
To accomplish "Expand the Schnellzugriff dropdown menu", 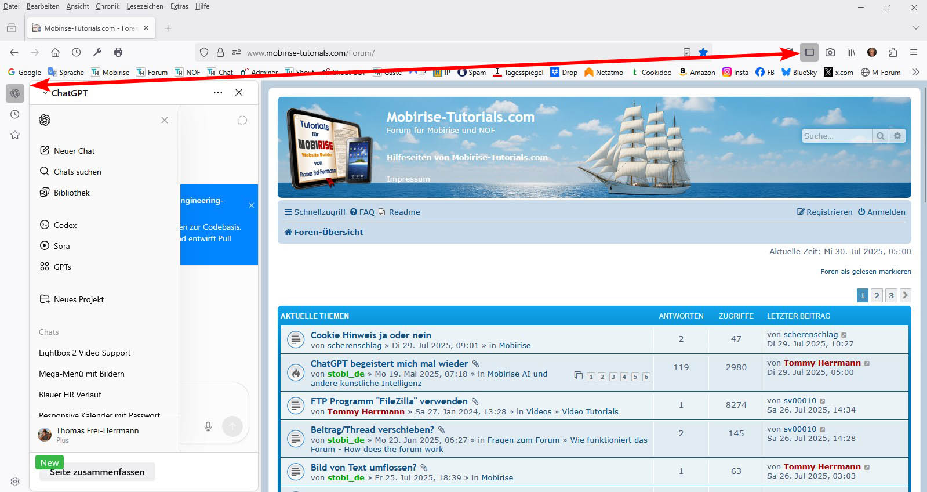I will coord(315,212).
